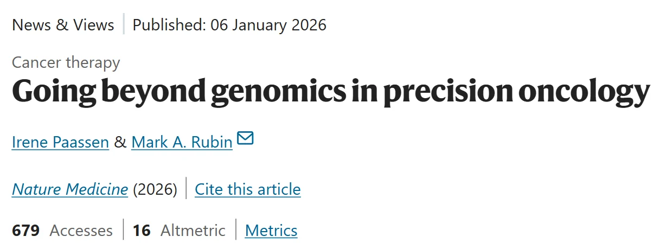Open author link Mark A. Rubin

pos(182,142)
